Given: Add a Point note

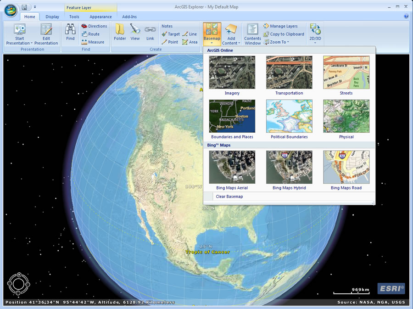Looking at the screenshot, I should 170,42.
